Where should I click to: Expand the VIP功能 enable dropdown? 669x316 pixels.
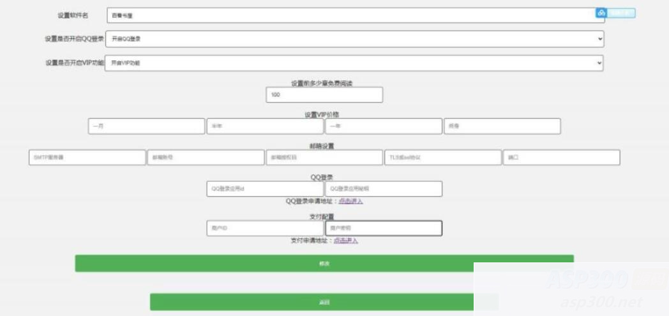coord(354,63)
